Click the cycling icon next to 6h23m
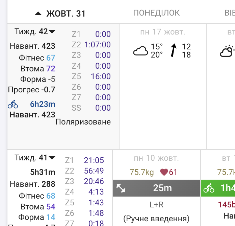This screenshot has height=226, width=235. pos(13,104)
